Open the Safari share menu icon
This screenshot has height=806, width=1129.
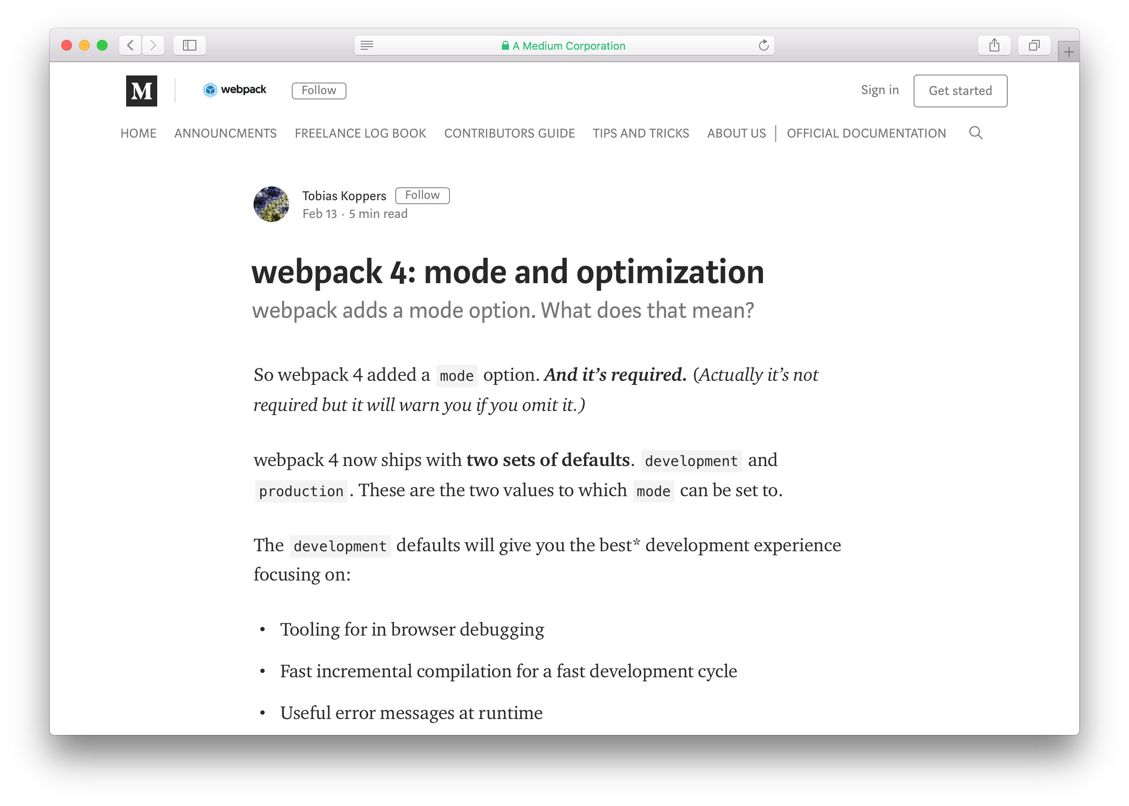[994, 46]
